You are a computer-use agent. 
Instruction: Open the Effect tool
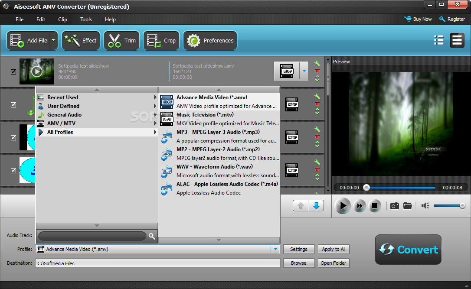81,41
